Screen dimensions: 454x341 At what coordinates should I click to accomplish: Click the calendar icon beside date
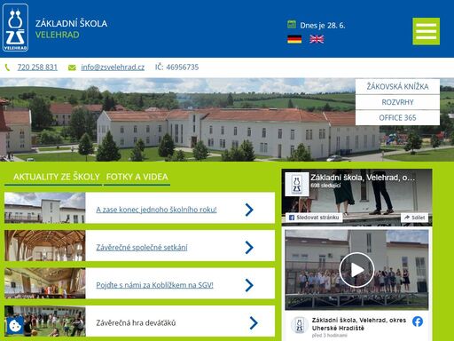292,25
